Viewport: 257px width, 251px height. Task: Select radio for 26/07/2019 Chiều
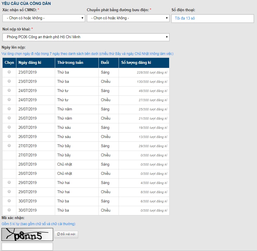(9, 136)
